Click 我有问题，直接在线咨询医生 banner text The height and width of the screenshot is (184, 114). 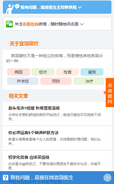pyautogui.click(x=42, y=177)
